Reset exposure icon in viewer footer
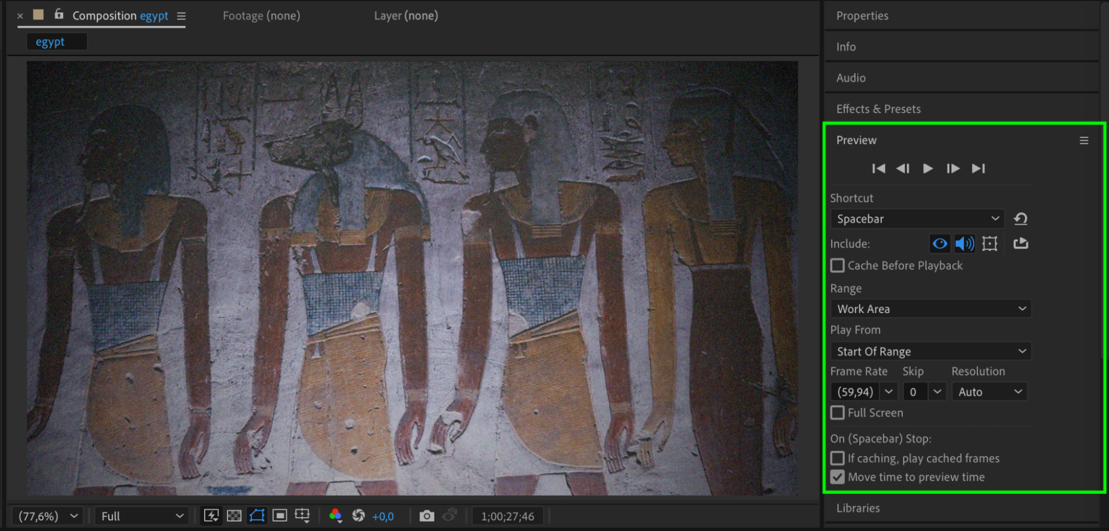 [358, 516]
